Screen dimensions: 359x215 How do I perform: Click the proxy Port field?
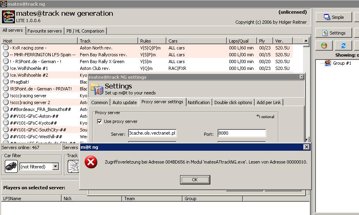(x=242, y=133)
